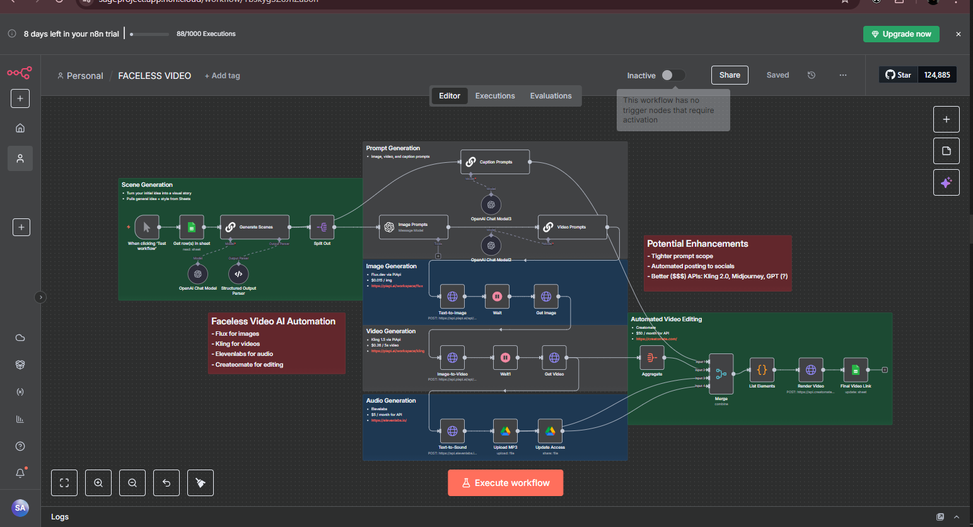Click the tidy up nodes icon
973x527 pixels.
pyautogui.click(x=201, y=483)
